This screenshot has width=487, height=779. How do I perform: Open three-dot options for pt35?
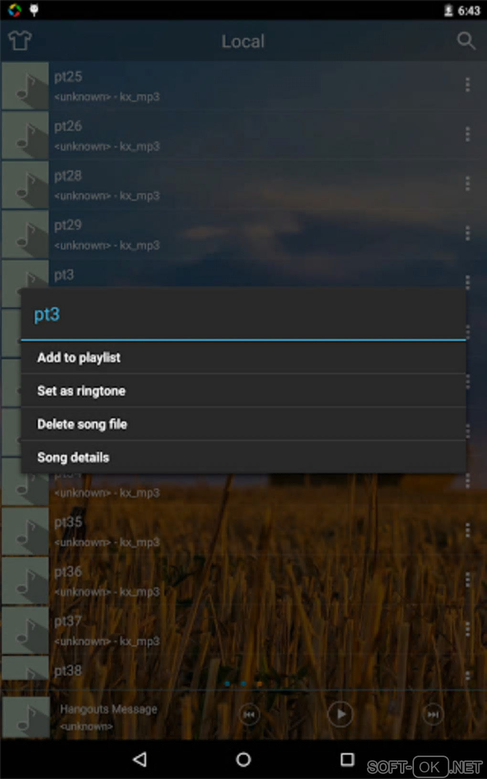(467, 530)
